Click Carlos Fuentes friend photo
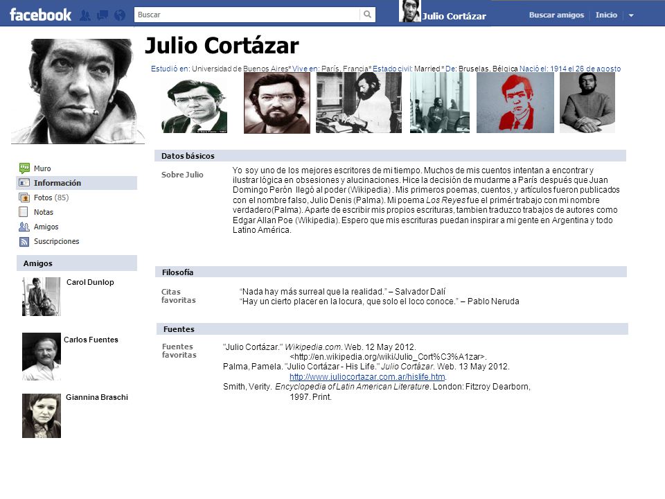 tap(42, 356)
